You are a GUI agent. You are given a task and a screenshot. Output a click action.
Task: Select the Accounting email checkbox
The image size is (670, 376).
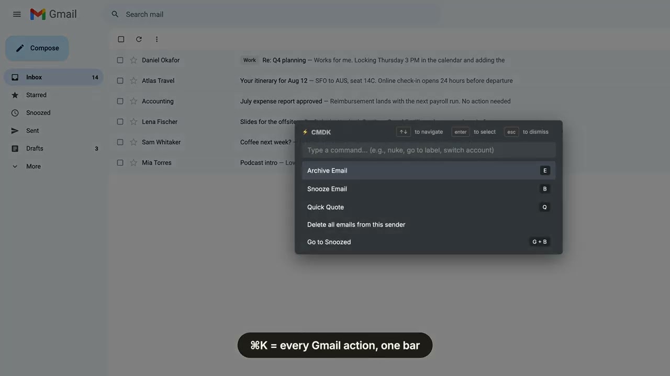point(120,101)
